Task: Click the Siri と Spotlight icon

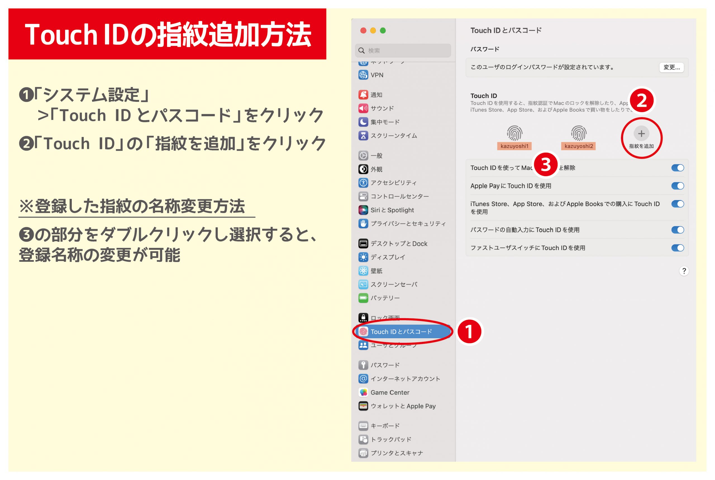Action: click(363, 210)
